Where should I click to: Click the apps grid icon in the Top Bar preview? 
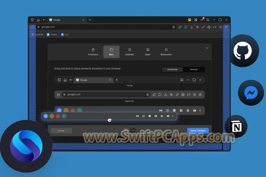(x=182, y=80)
